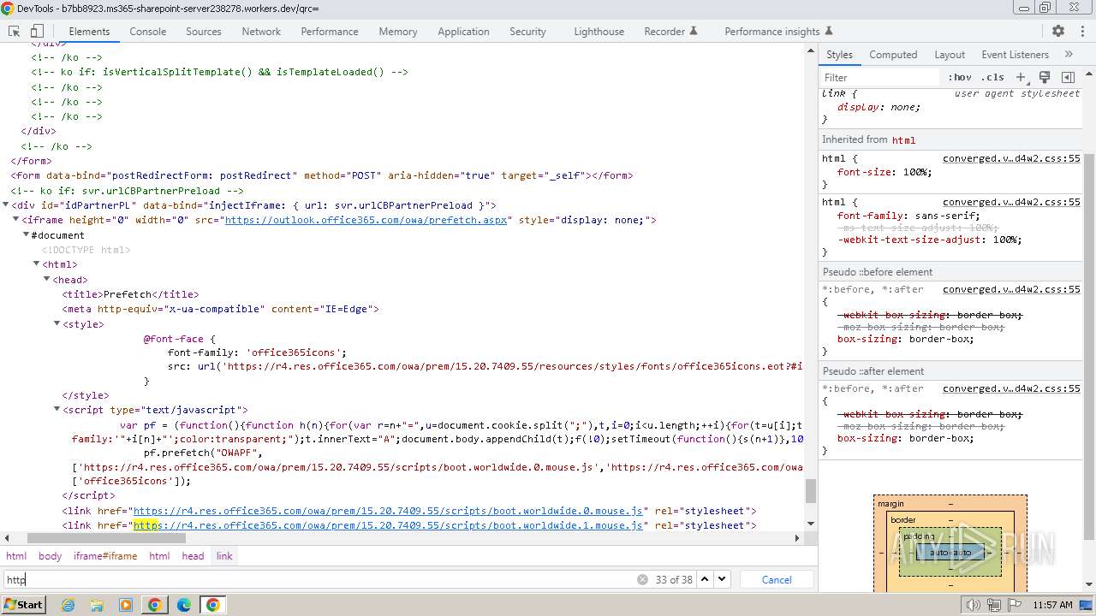Image resolution: width=1096 pixels, height=616 pixels.
Task: Collapse the #document node
Action: pos(27,234)
